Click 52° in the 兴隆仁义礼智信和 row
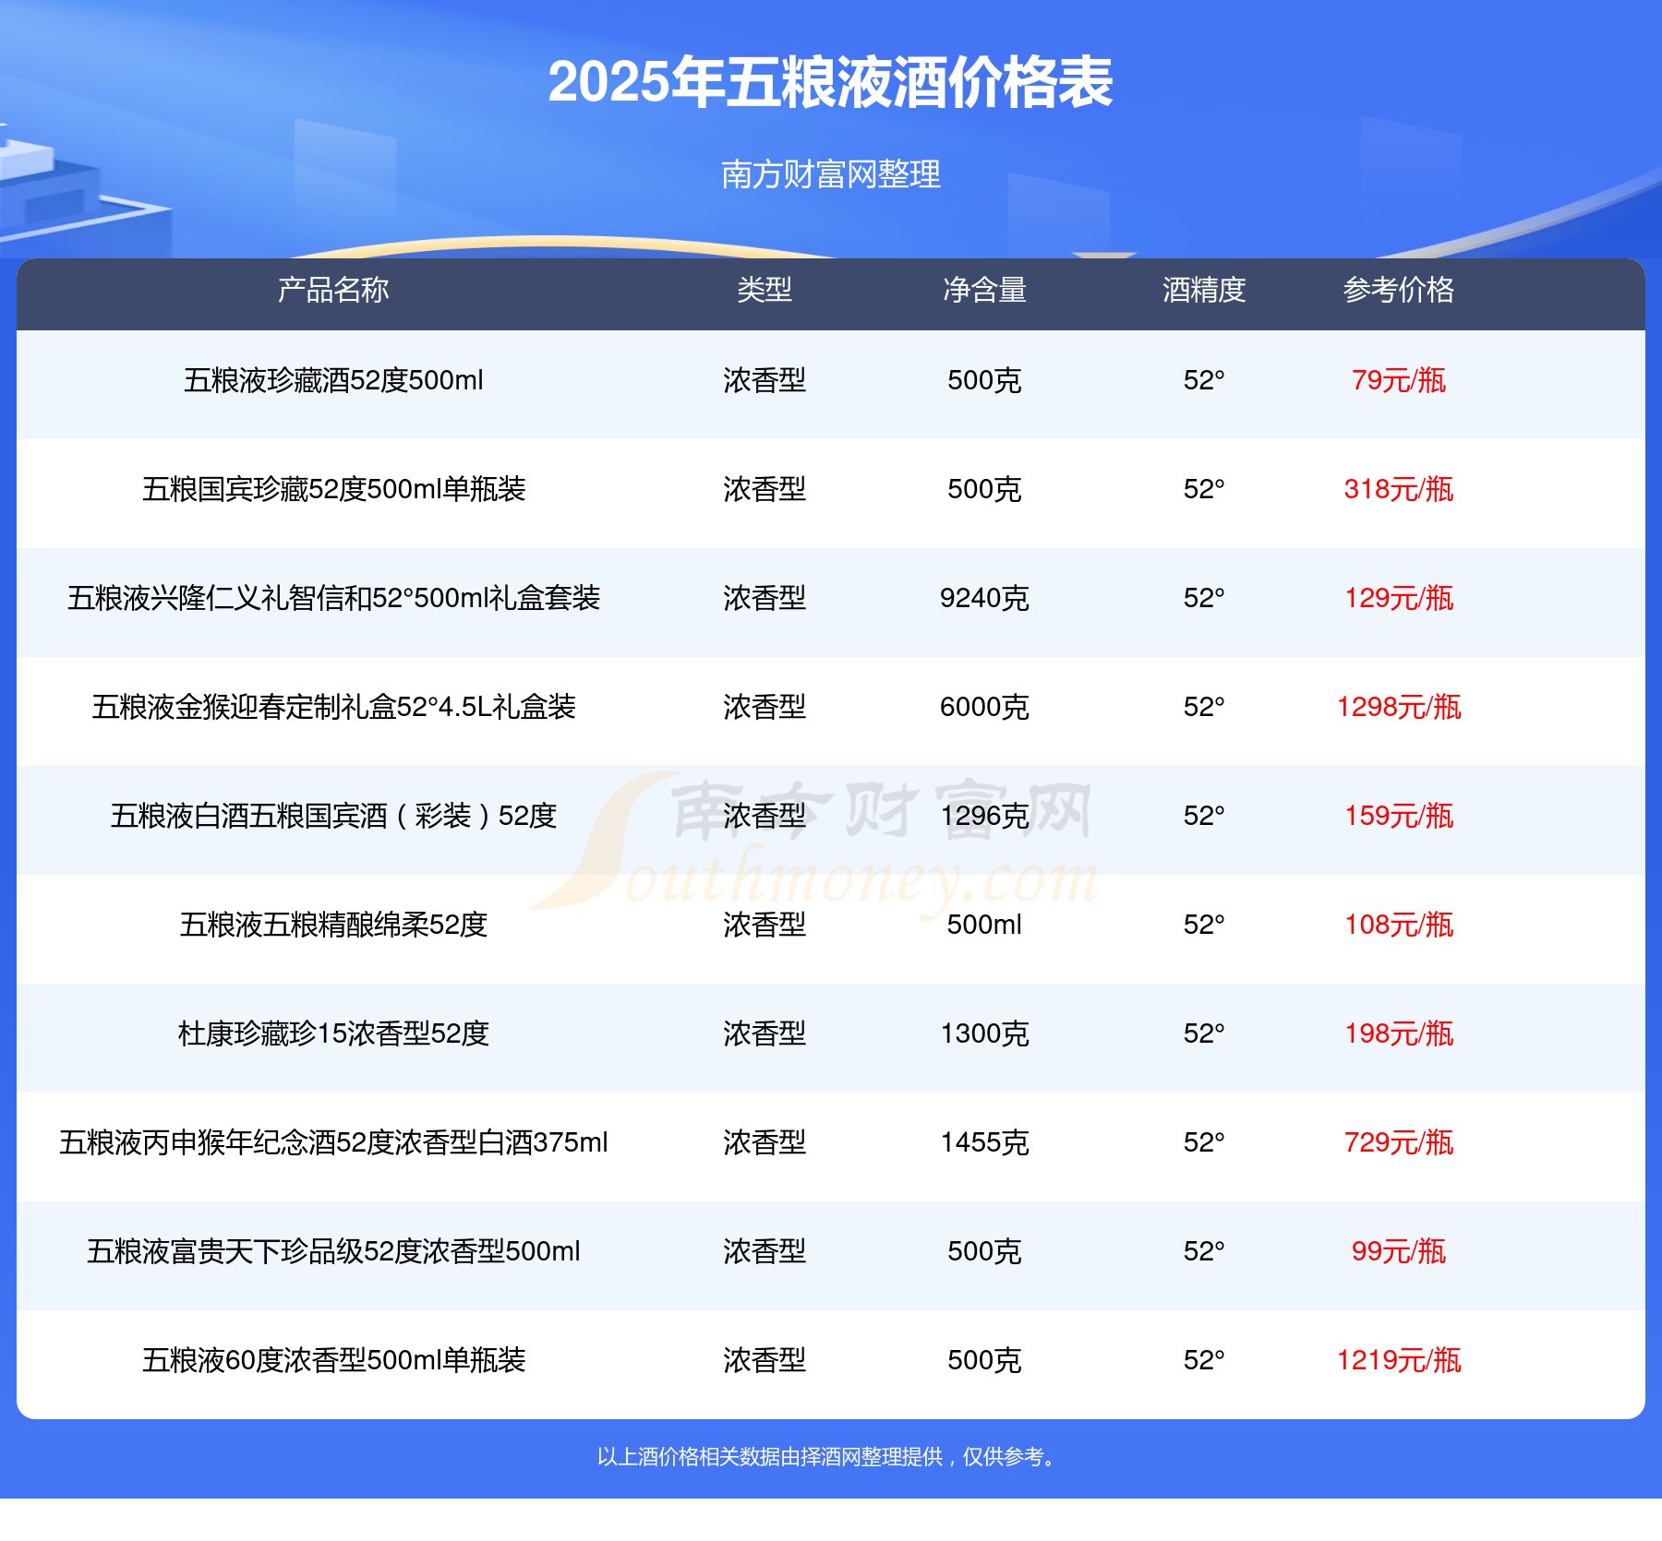Image resolution: width=1662 pixels, height=1541 pixels. tap(1204, 598)
